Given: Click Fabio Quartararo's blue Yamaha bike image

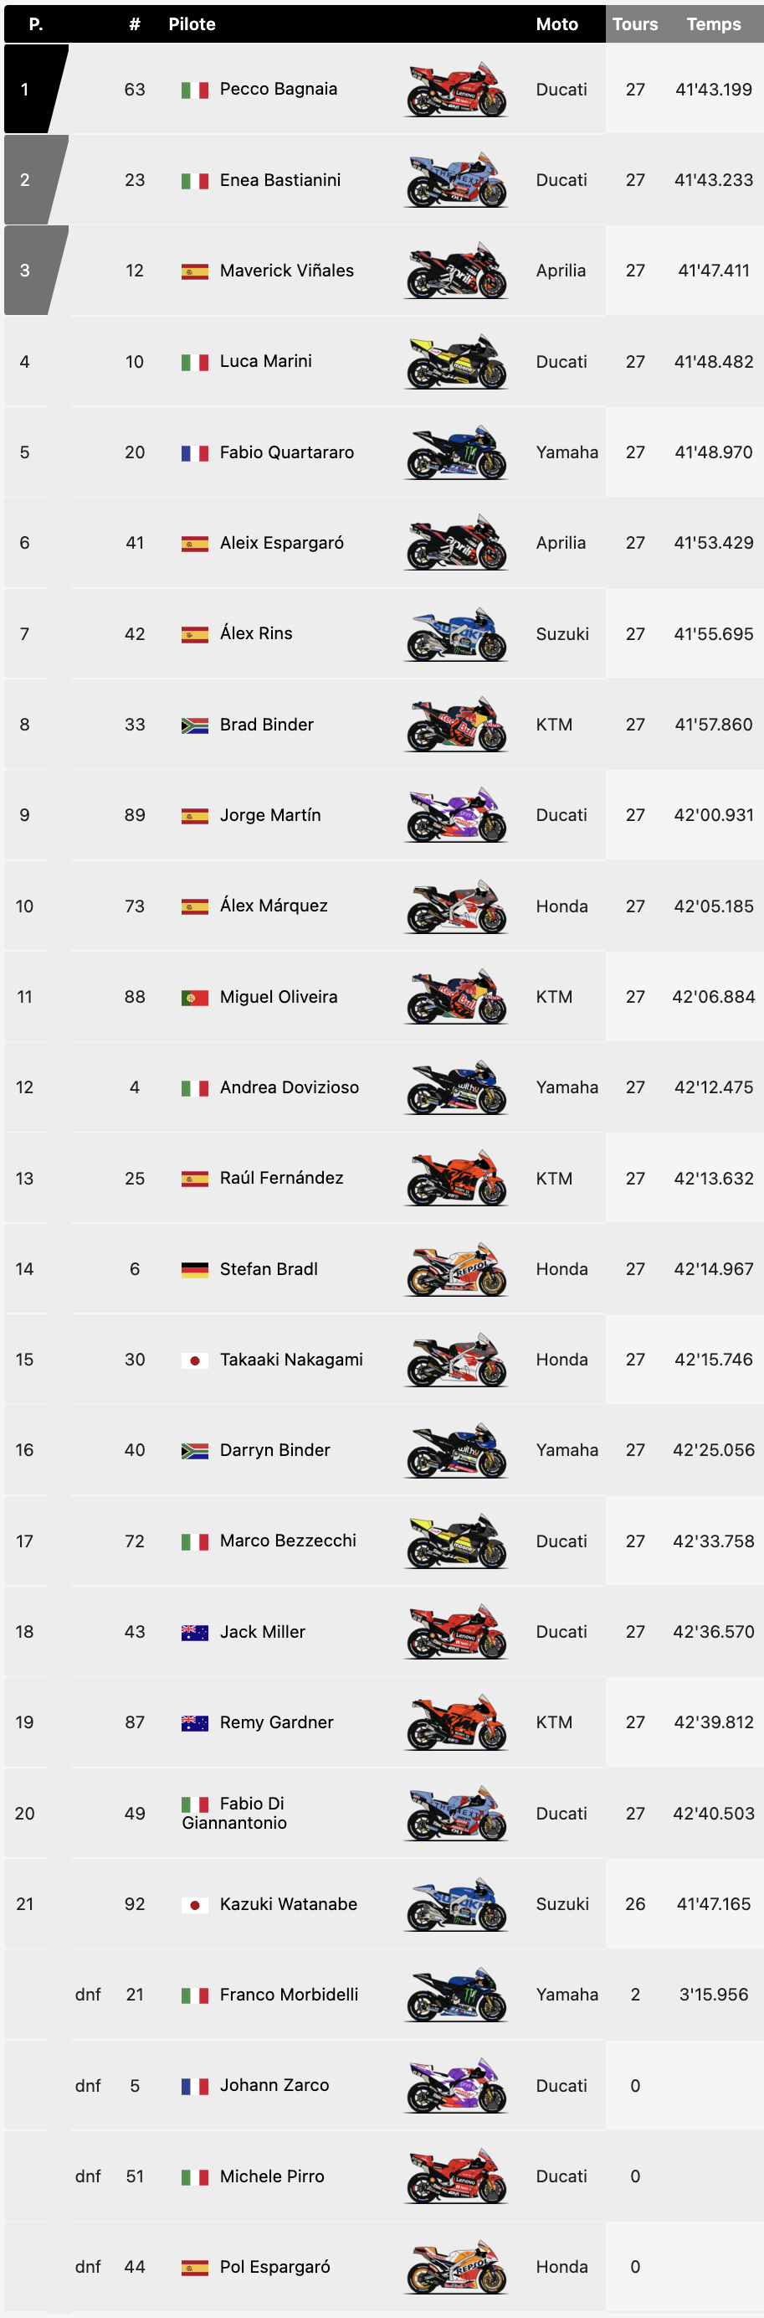Looking at the screenshot, I should point(456,452).
